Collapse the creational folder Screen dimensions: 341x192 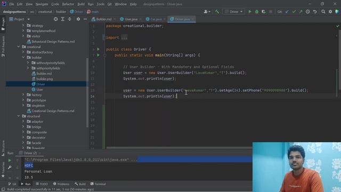click(x=19, y=47)
